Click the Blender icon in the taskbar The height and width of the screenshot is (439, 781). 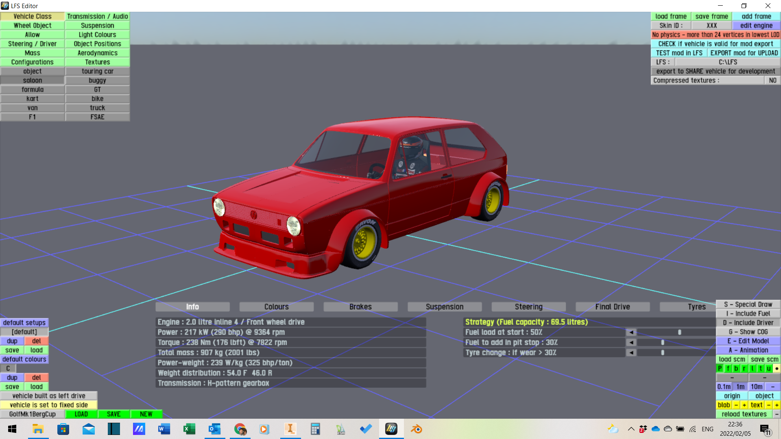(x=416, y=429)
